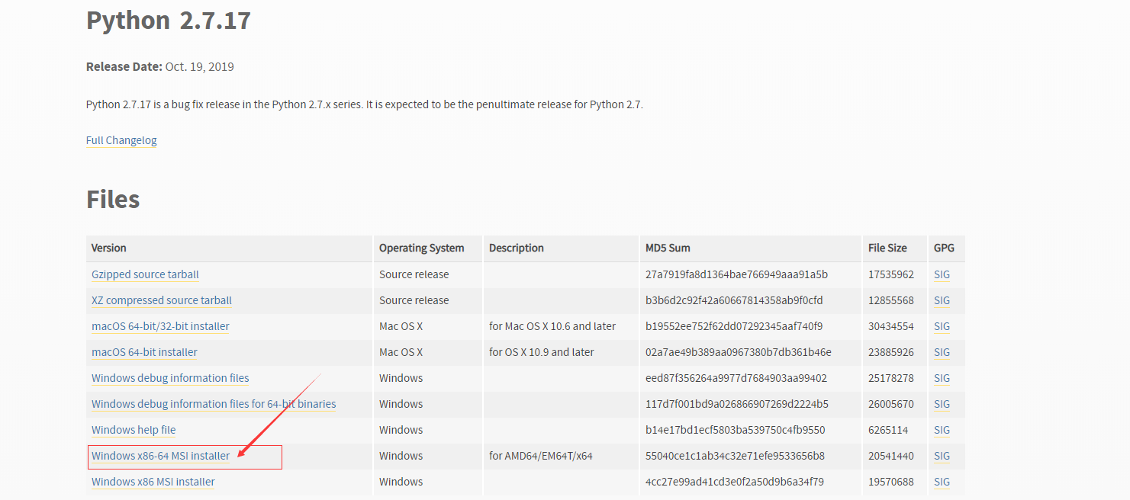Open the macOS 64-bit installer link
Image resolution: width=1130 pixels, height=500 pixels.
pyautogui.click(x=144, y=352)
